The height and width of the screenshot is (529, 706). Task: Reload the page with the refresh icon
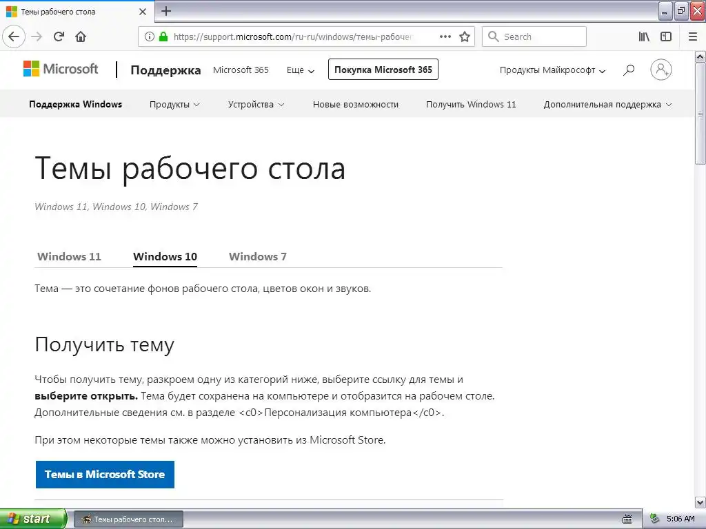pos(59,37)
